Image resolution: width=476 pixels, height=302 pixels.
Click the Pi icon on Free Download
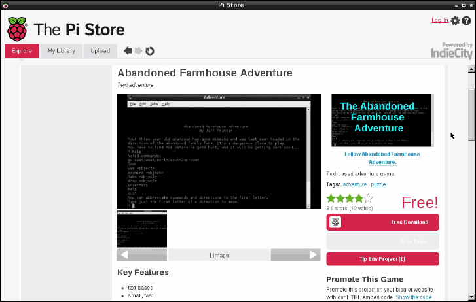coord(335,222)
